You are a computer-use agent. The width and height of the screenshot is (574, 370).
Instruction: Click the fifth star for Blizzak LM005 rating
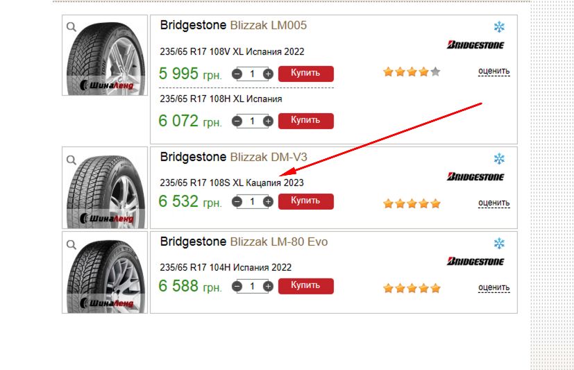[435, 72]
